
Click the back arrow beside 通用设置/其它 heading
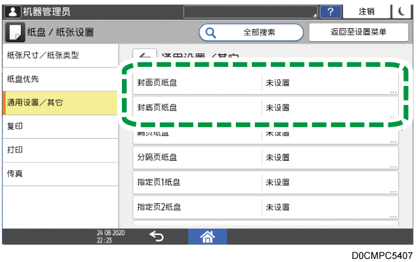[x=145, y=55]
